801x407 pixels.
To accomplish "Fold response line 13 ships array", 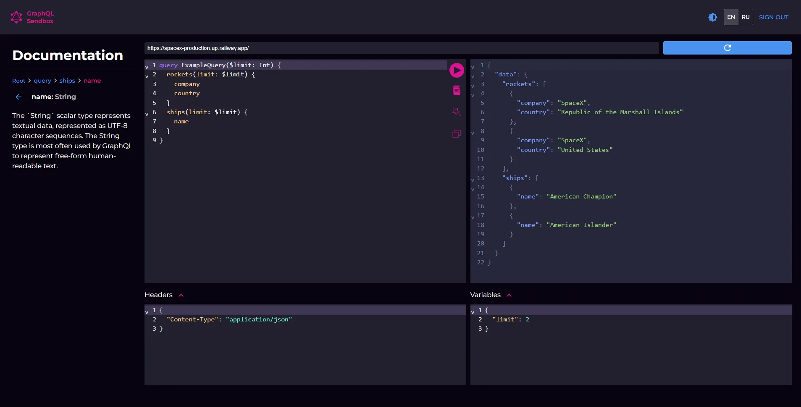I will [x=473, y=180].
